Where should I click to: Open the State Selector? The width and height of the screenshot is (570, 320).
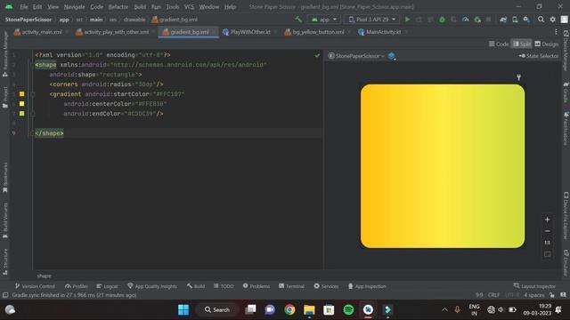pos(538,56)
